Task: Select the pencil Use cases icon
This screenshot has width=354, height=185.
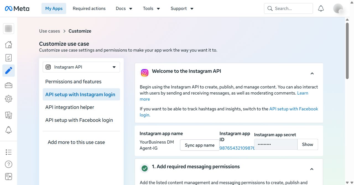Action: click(9, 71)
